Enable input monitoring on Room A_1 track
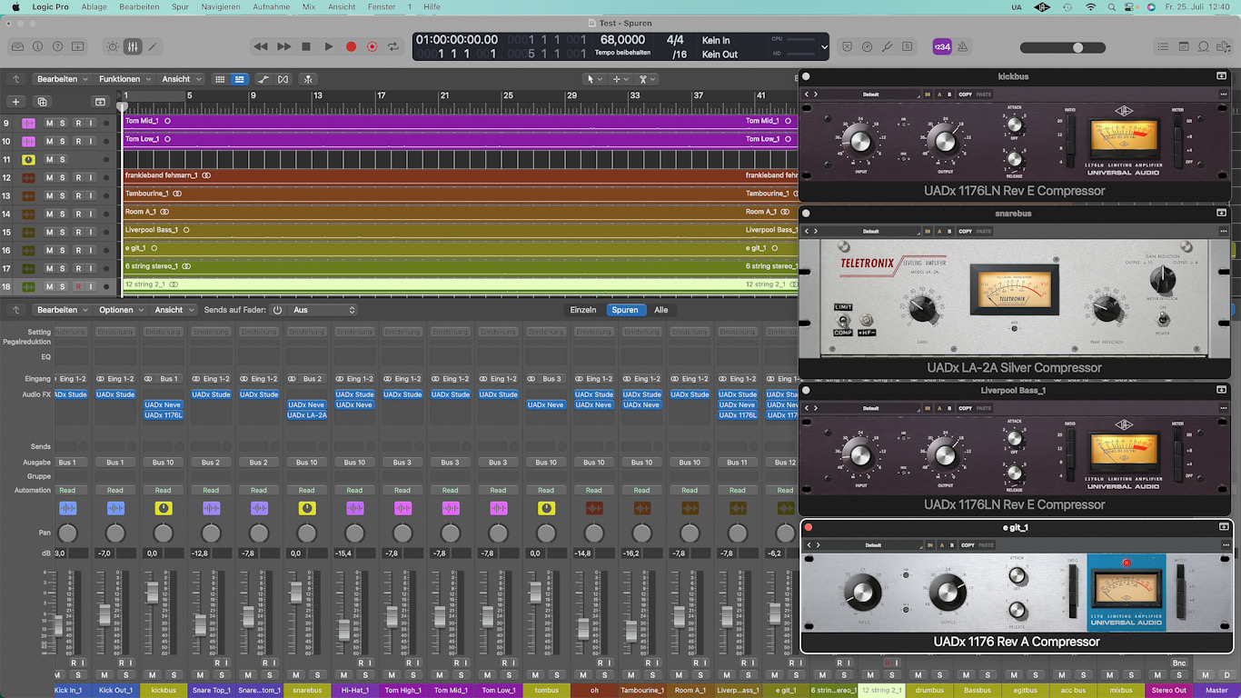This screenshot has height=698, width=1241. pyautogui.click(x=91, y=214)
